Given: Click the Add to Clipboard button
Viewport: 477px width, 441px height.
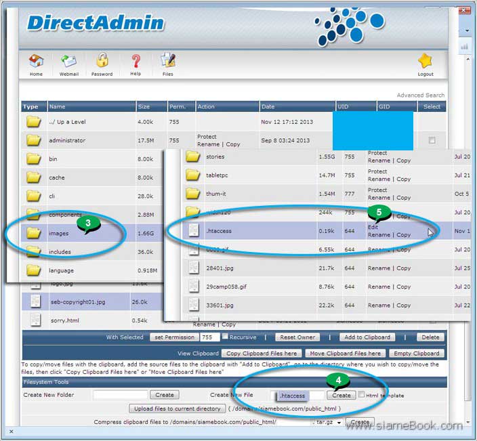Looking at the screenshot, I should pos(367,337).
